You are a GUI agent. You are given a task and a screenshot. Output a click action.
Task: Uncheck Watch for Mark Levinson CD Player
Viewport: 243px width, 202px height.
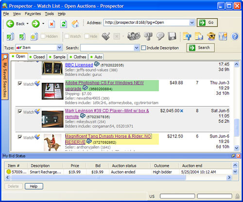(x=20, y=111)
